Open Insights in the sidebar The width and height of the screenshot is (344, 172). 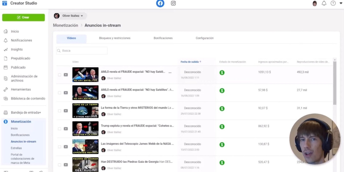coord(17,49)
